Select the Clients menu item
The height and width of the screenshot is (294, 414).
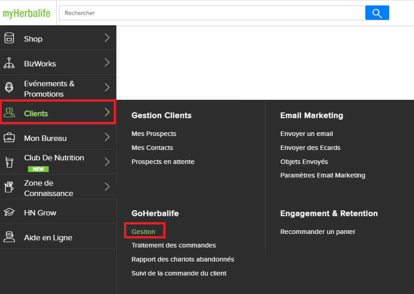click(58, 112)
